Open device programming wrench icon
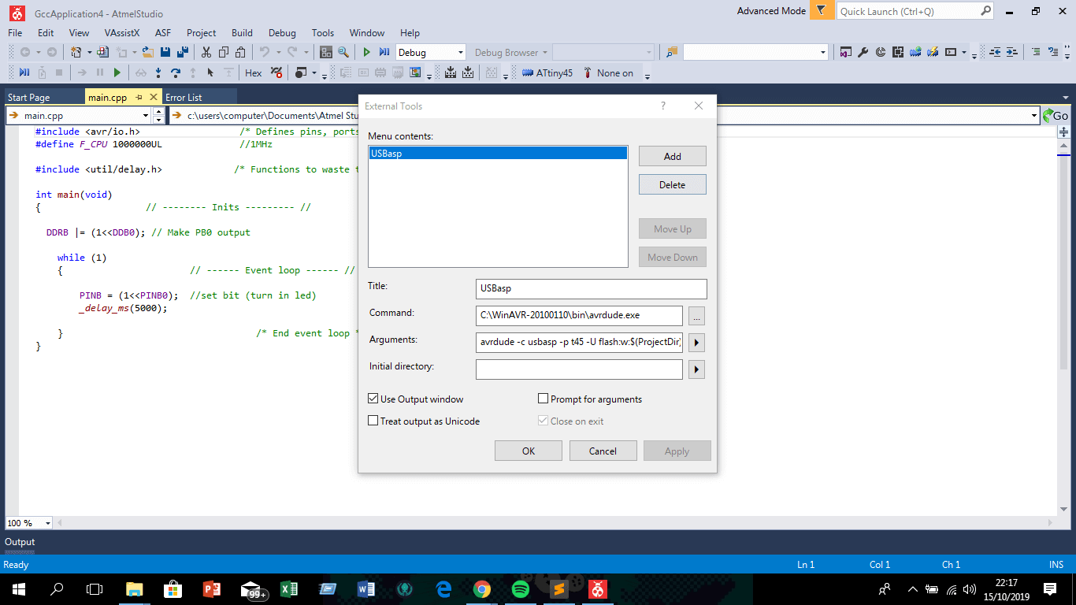1076x605 pixels. tap(863, 53)
